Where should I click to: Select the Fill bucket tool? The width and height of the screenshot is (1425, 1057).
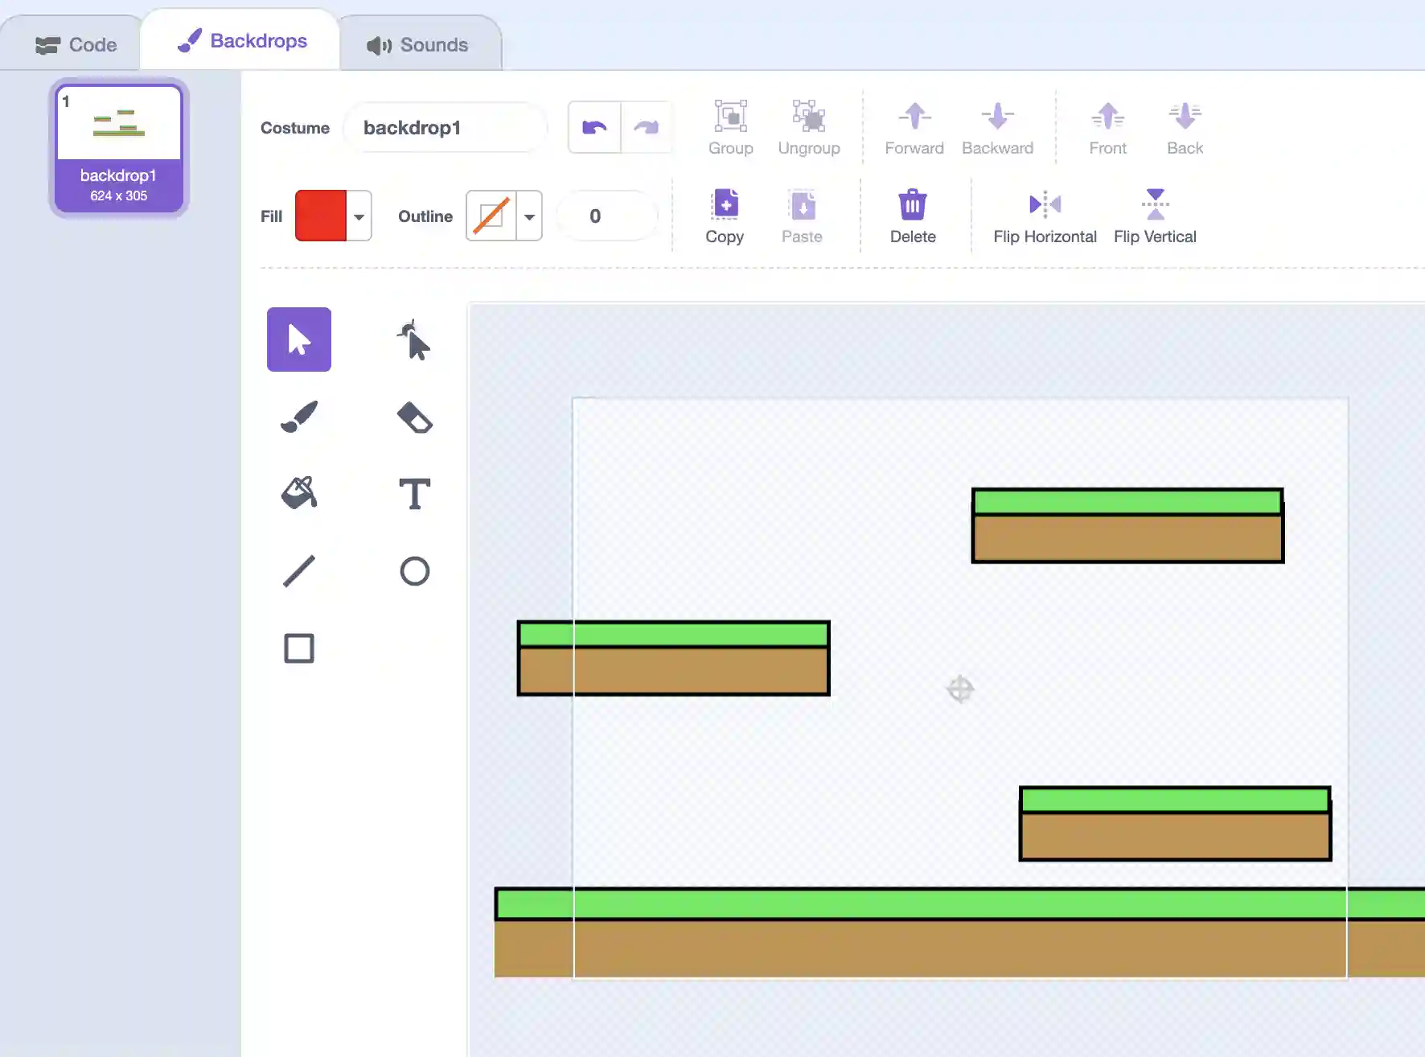pyautogui.click(x=299, y=494)
